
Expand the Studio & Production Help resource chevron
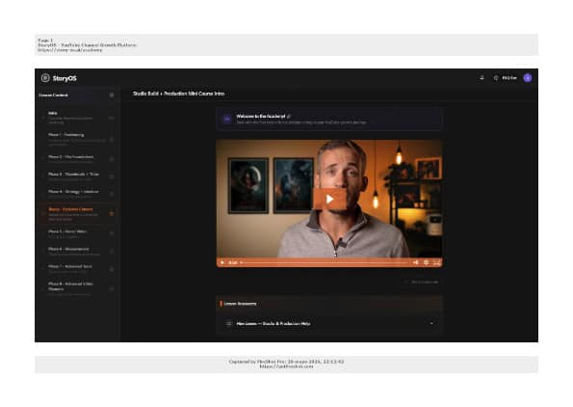(x=431, y=323)
